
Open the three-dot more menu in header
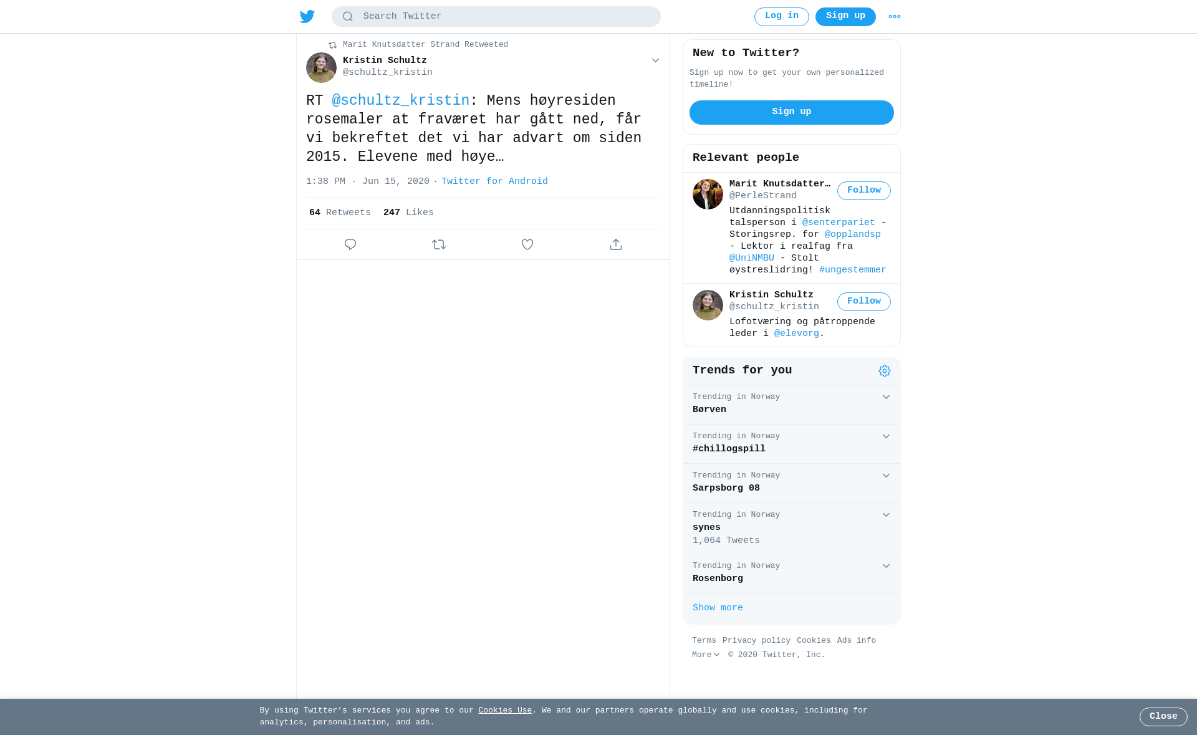click(x=895, y=17)
